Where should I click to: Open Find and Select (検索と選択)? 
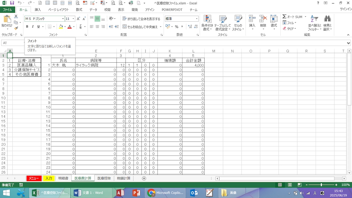pyautogui.click(x=327, y=23)
